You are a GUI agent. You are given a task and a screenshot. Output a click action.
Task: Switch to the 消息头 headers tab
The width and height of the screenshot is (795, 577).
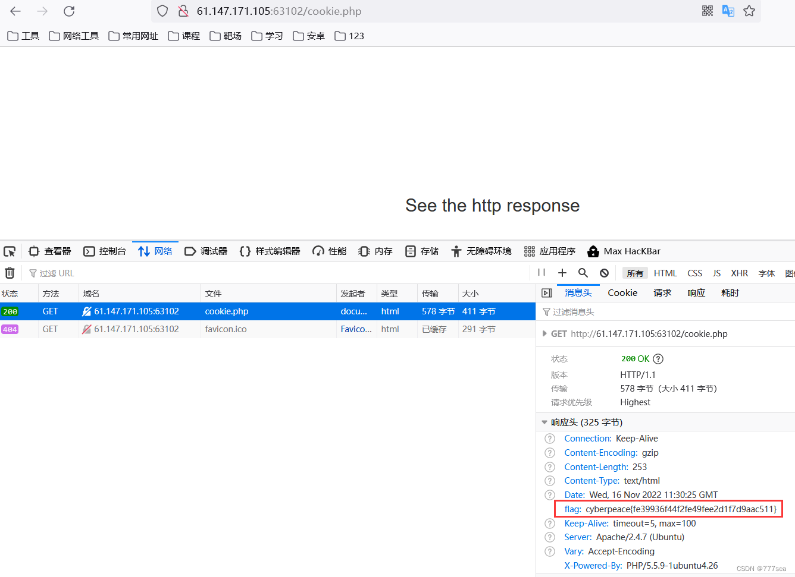[578, 293]
